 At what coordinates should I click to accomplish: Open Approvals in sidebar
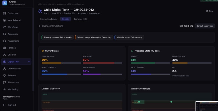coord(16,34)
